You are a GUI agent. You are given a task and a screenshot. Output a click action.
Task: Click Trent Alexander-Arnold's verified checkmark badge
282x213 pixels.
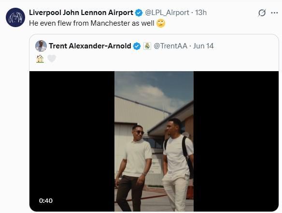click(137, 46)
